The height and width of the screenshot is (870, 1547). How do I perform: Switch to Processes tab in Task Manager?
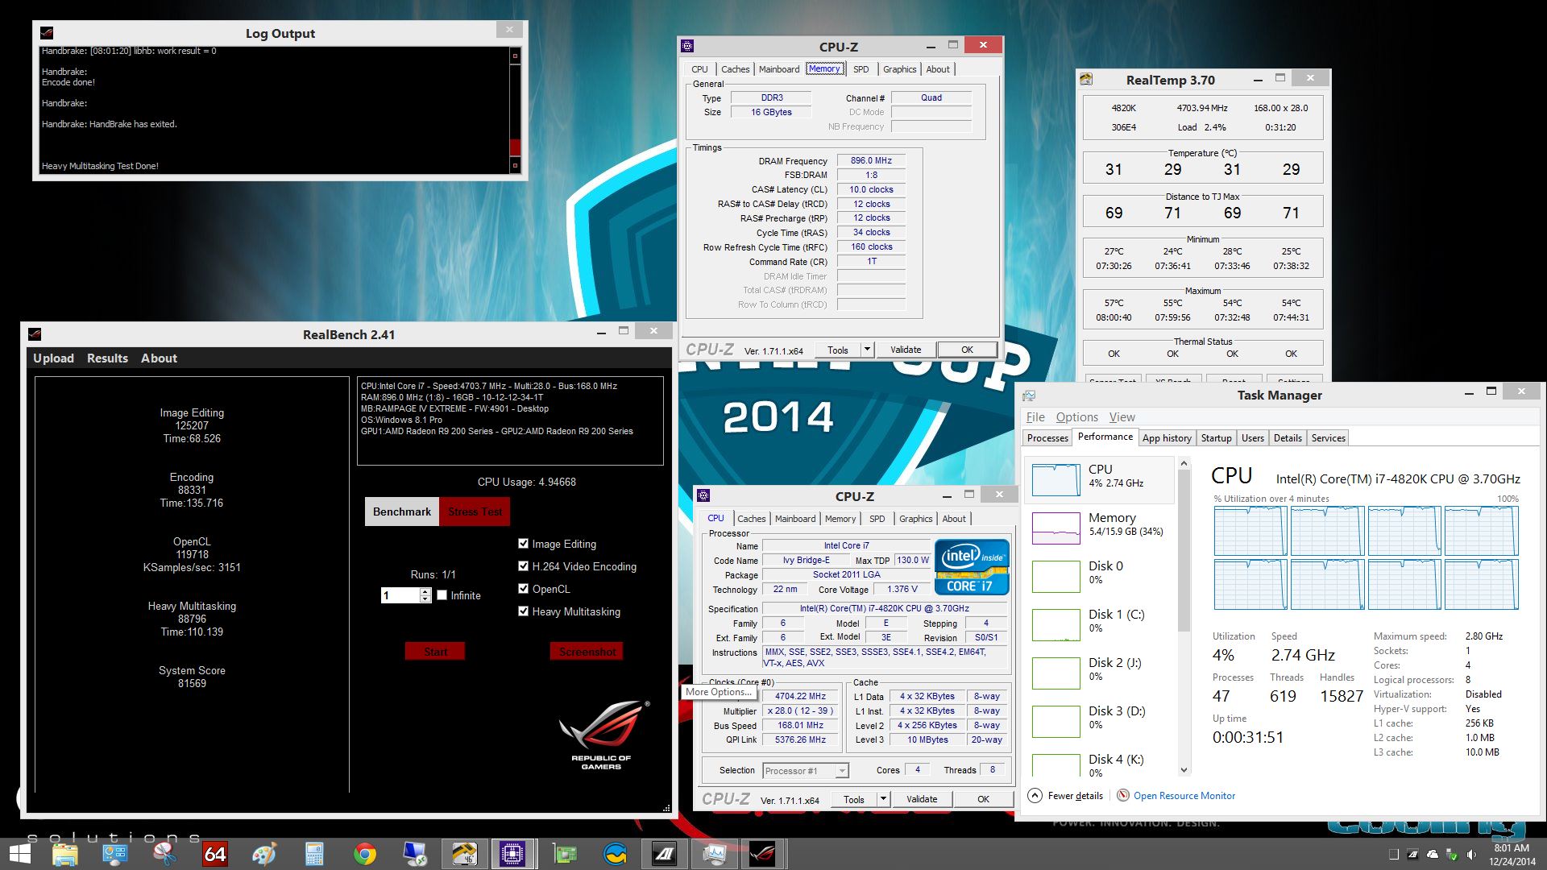click(x=1047, y=438)
